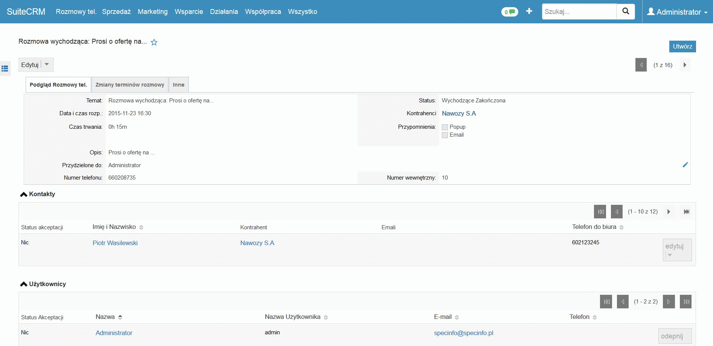Open Administrator user link in Użytkownicy

[114, 333]
